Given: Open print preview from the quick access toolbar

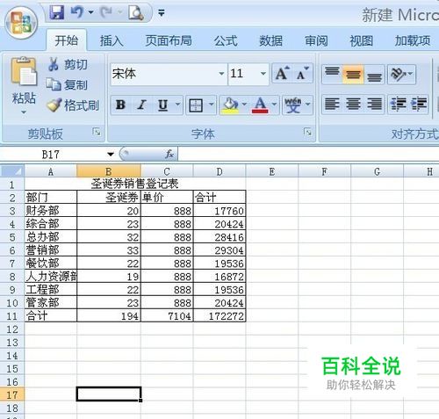Looking at the screenshot, I should coord(136,12).
